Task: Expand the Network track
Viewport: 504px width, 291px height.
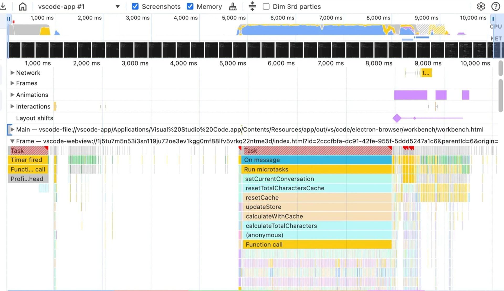Action: pos(12,73)
